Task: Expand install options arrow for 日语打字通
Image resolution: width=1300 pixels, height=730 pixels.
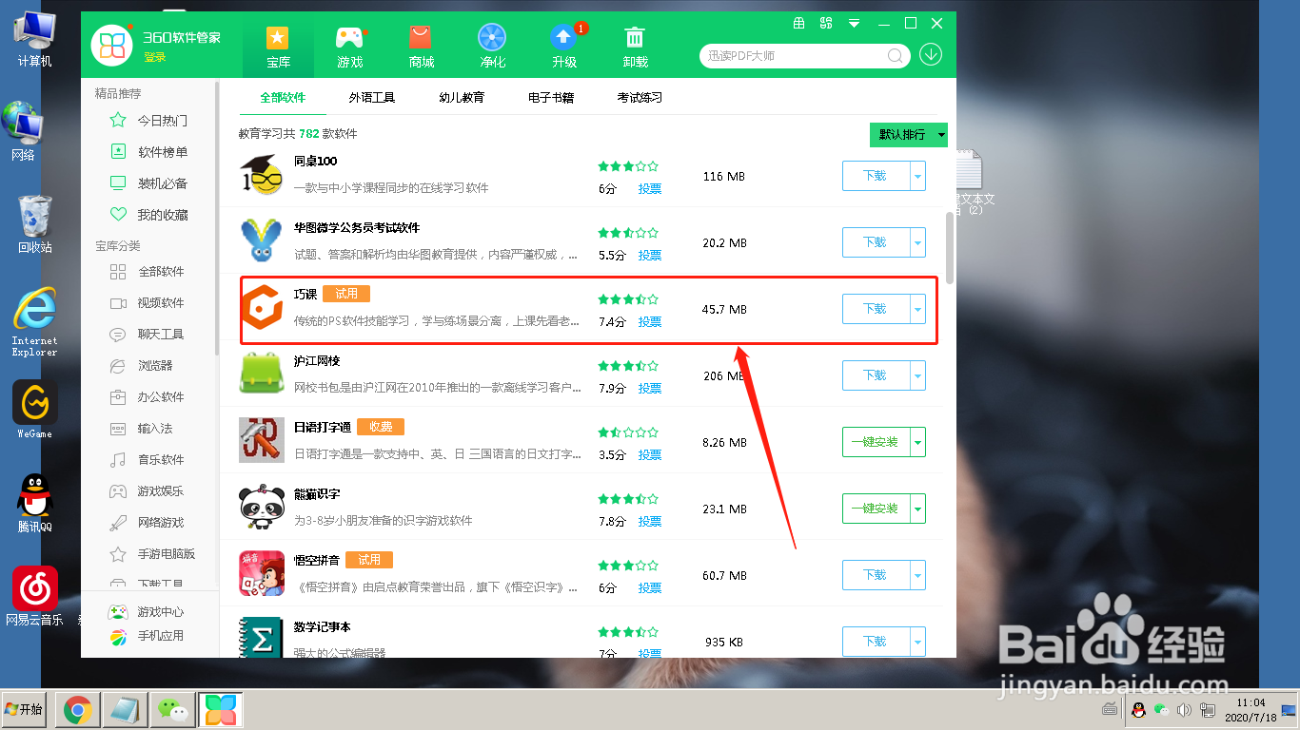Action: tap(917, 442)
